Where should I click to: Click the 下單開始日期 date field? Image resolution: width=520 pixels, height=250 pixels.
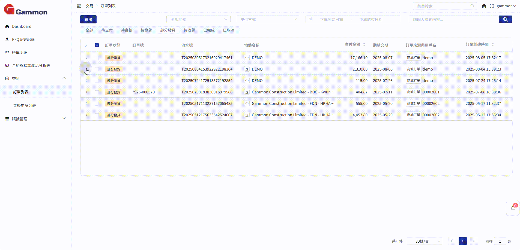(x=331, y=20)
